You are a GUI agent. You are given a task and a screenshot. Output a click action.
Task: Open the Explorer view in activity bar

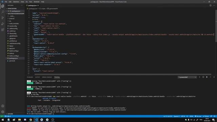point(3,6)
